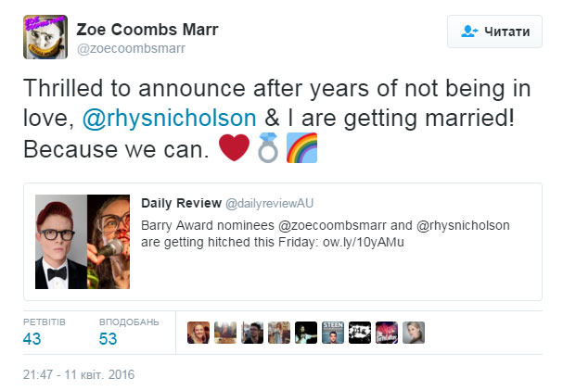The width and height of the screenshot is (563, 391).
Task: Click the third liker avatar in the row
Action: [252, 333]
